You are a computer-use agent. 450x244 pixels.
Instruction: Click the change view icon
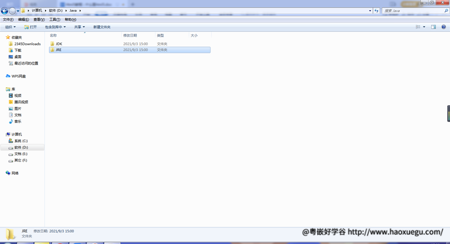[x=418, y=27]
